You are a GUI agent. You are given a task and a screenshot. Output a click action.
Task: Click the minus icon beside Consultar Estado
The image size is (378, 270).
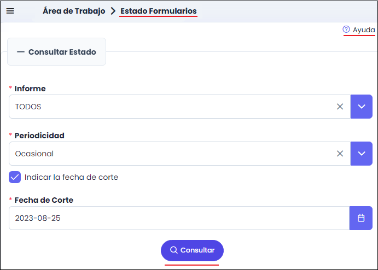21,52
